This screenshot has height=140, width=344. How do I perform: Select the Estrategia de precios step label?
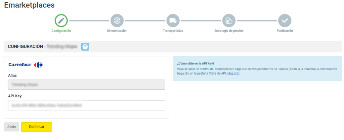point(229,31)
